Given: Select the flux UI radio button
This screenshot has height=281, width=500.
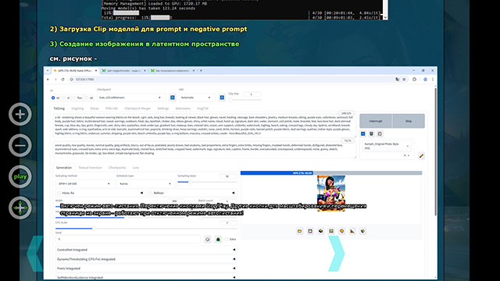Looking at the screenshot, I should point(74,98).
